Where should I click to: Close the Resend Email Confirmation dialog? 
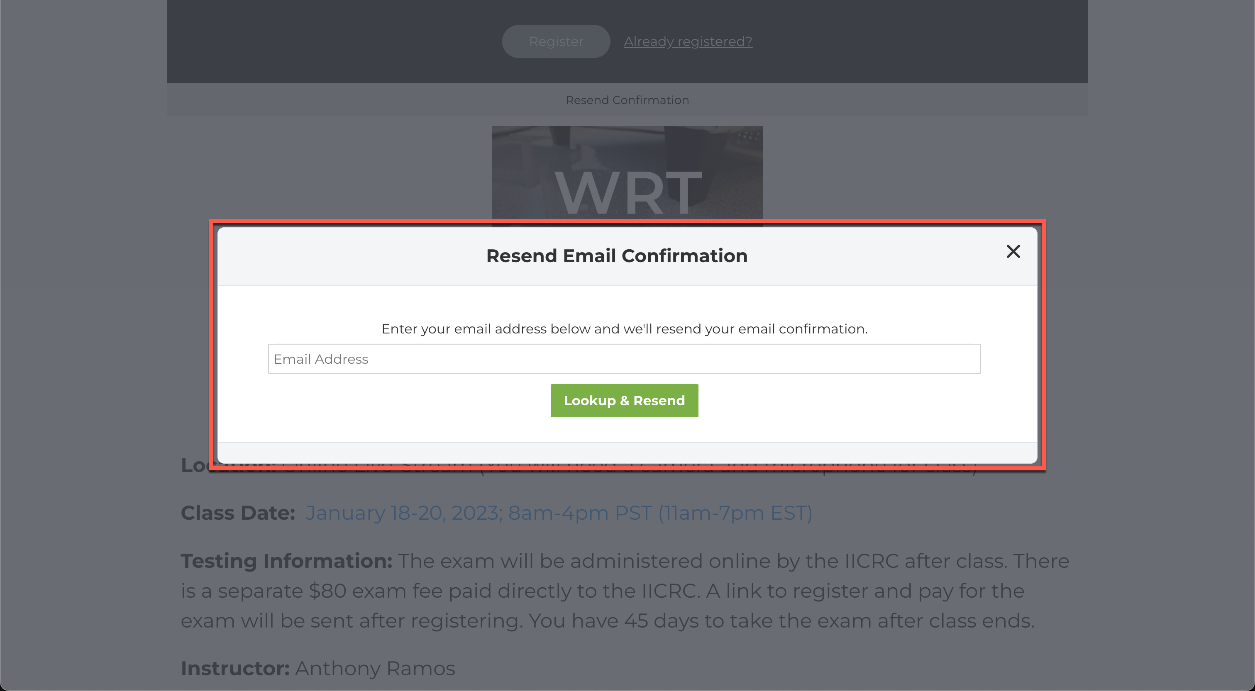coord(1013,252)
